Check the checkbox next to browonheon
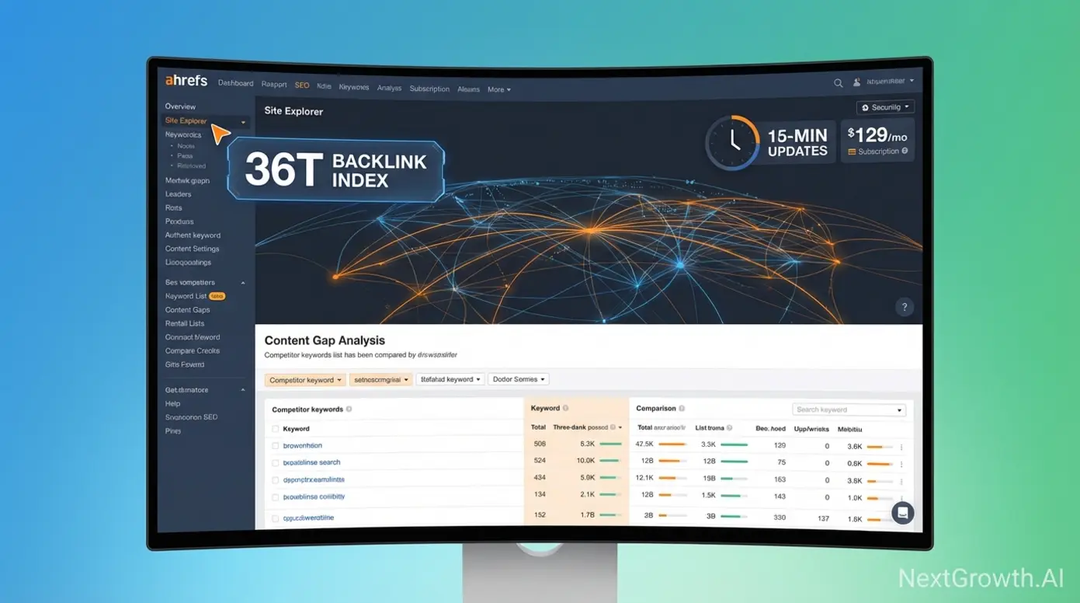This screenshot has height=603, width=1080. [276, 444]
